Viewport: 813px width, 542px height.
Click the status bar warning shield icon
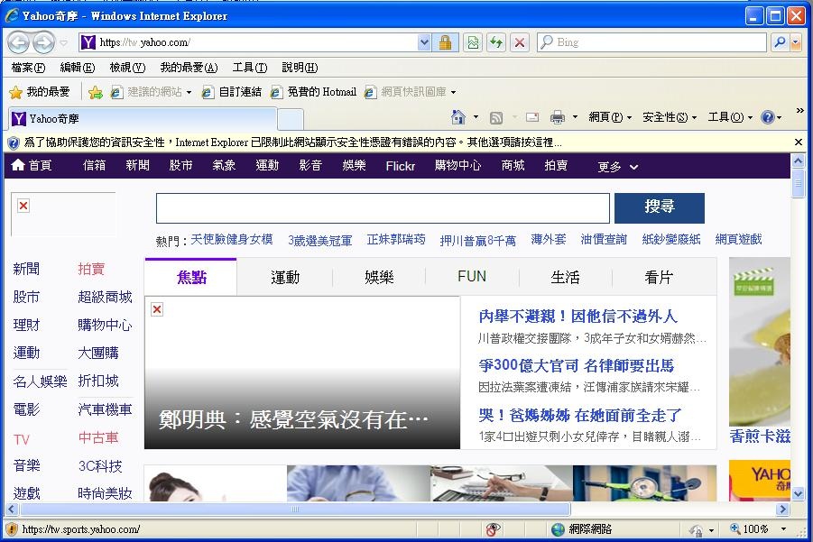(x=12, y=529)
